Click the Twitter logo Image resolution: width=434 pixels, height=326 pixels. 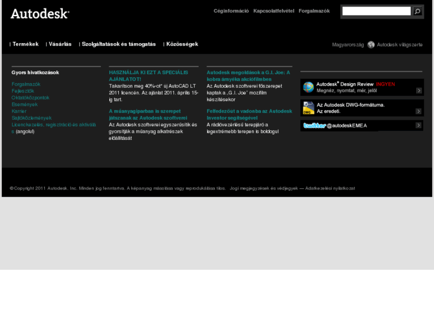315,126
